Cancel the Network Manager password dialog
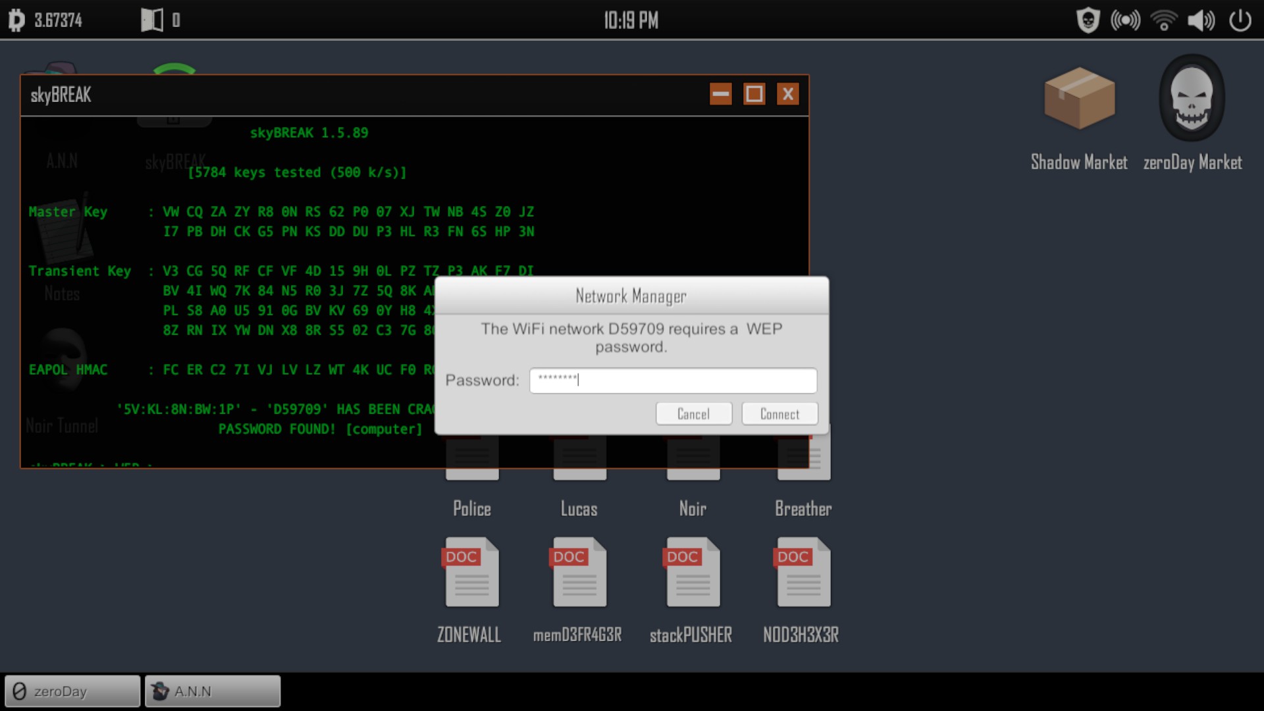The image size is (1264, 711). 693,414
